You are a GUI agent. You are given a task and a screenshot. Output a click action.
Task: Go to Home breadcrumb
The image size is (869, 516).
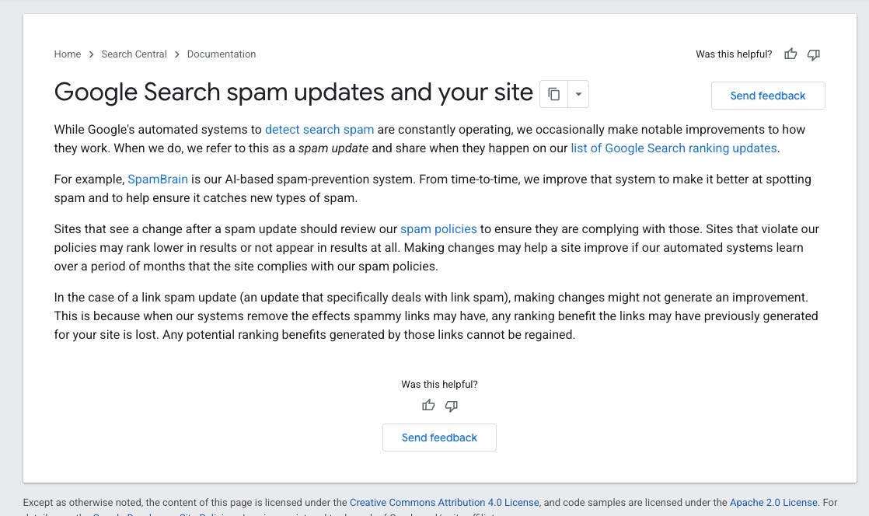pos(67,54)
